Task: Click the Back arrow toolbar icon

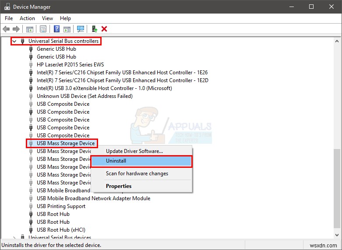Action: pyautogui.click(x=6, y=29)
